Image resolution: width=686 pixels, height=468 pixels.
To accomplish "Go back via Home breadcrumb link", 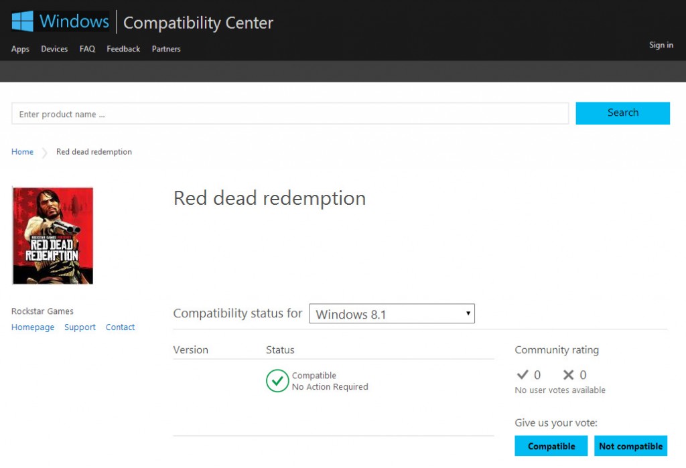I will 22,152.
